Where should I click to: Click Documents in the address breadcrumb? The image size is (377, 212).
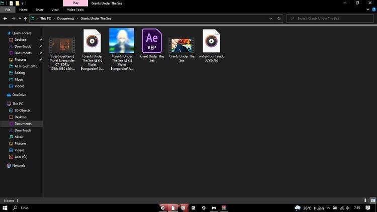coord(66,19)
